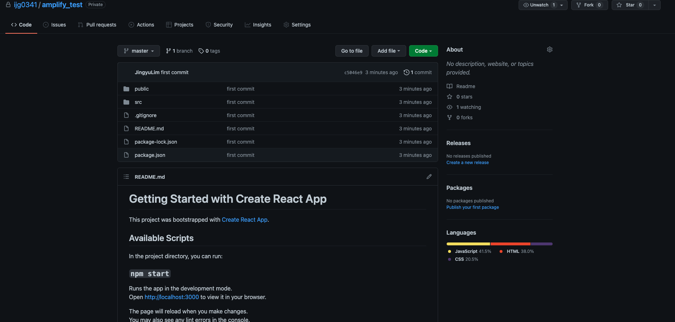675x322 pixels.
Task: Open the ijg0341 owner link
Action: pyautogui.click(x=25, y=5)
